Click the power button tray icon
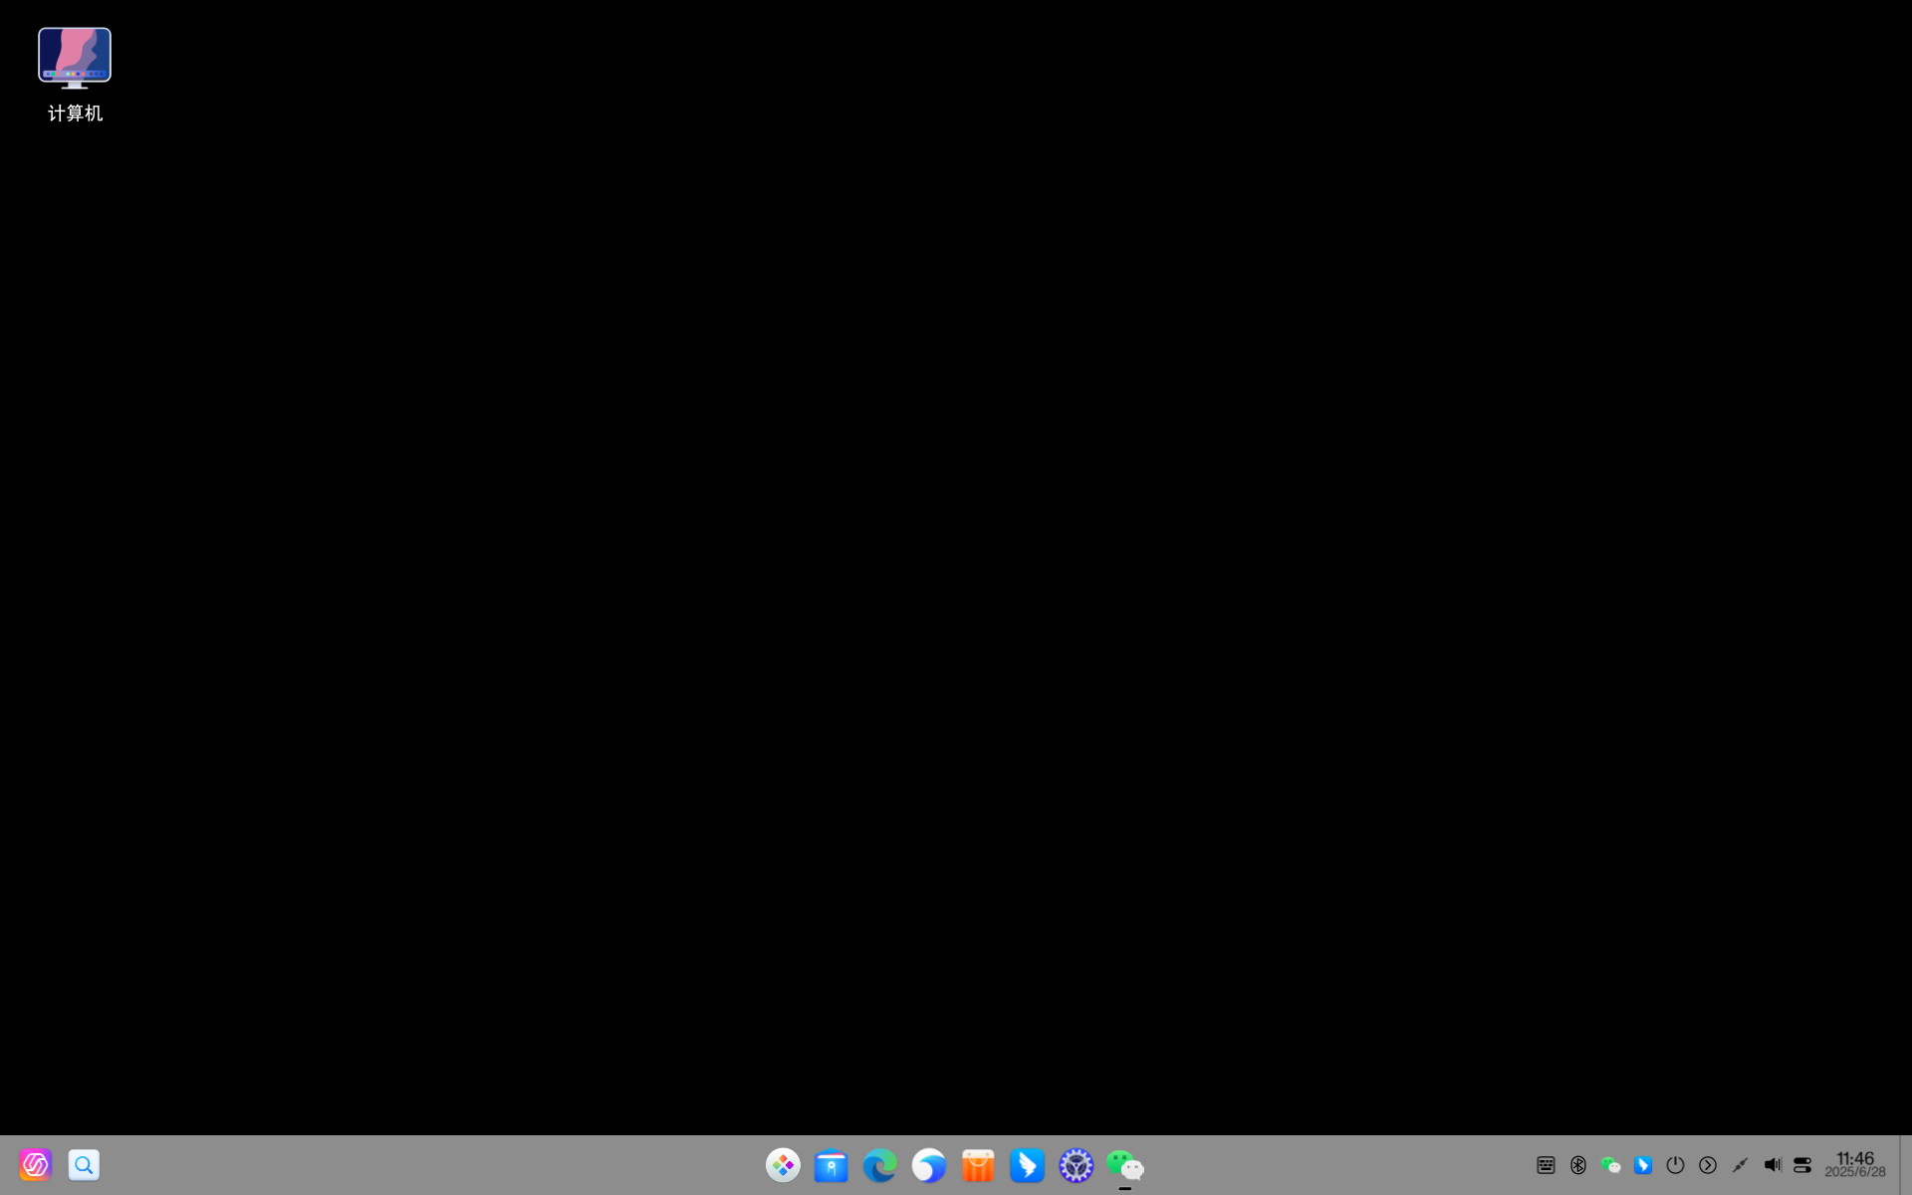 point(1675,1165)
